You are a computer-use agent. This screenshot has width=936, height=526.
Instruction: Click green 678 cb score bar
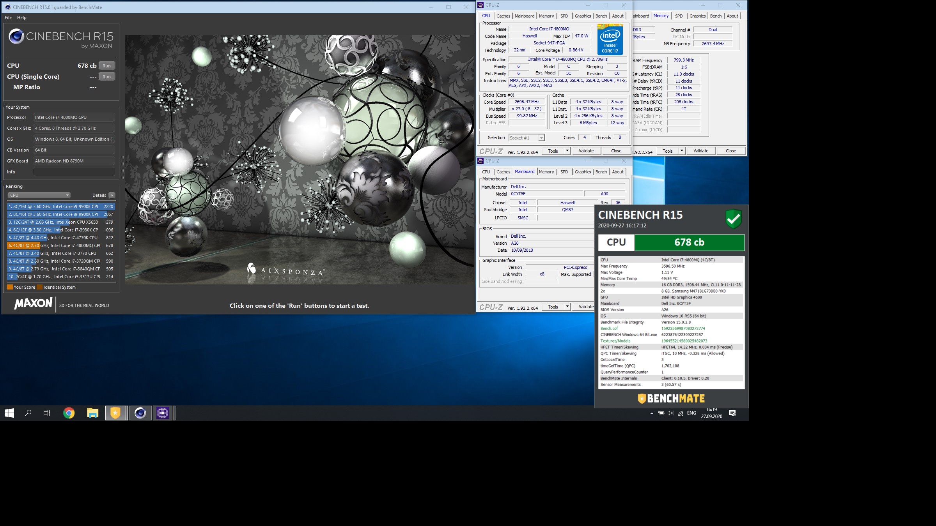point(689,242)
